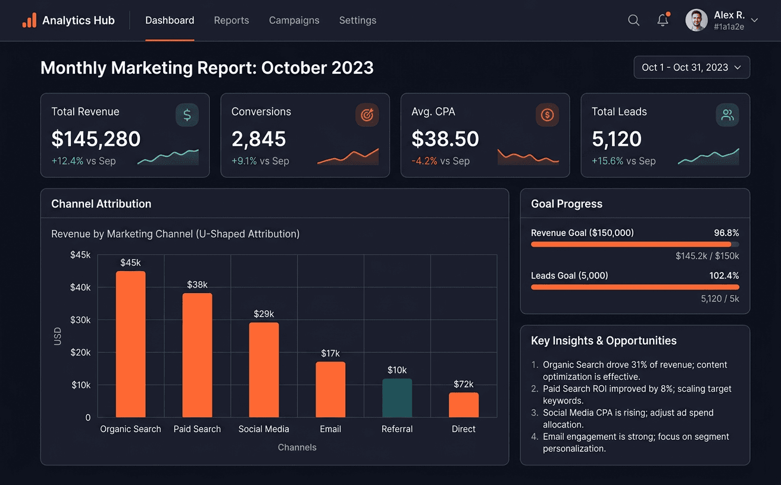This screenshot has width=781, height=485.
Task: Click the Email engagement is strong insight
Action: click(636, 442)
